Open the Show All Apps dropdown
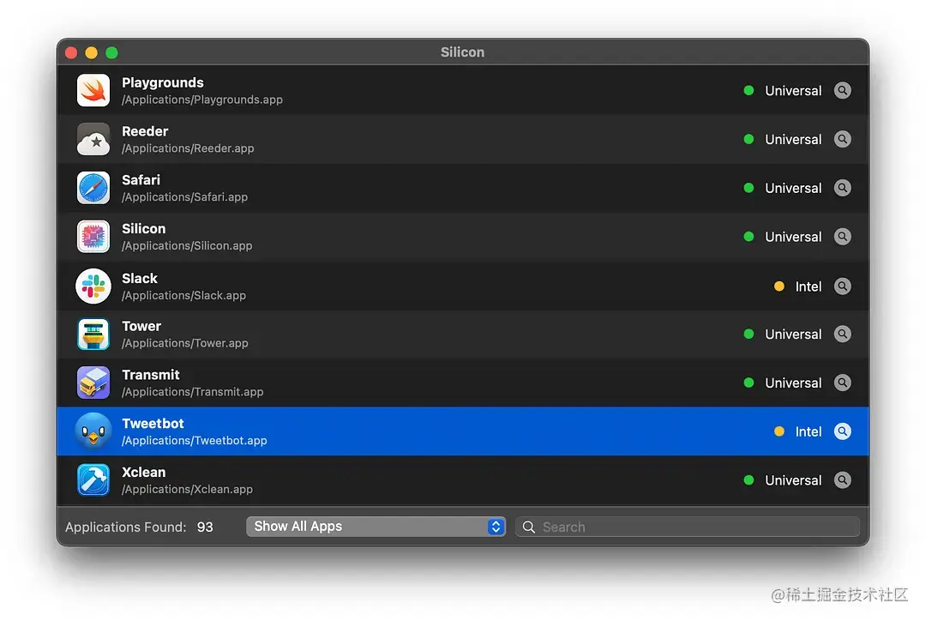 click(376, 527)
